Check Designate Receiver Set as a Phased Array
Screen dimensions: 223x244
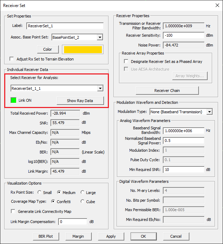pyautogui.click(x=126, y=61)
